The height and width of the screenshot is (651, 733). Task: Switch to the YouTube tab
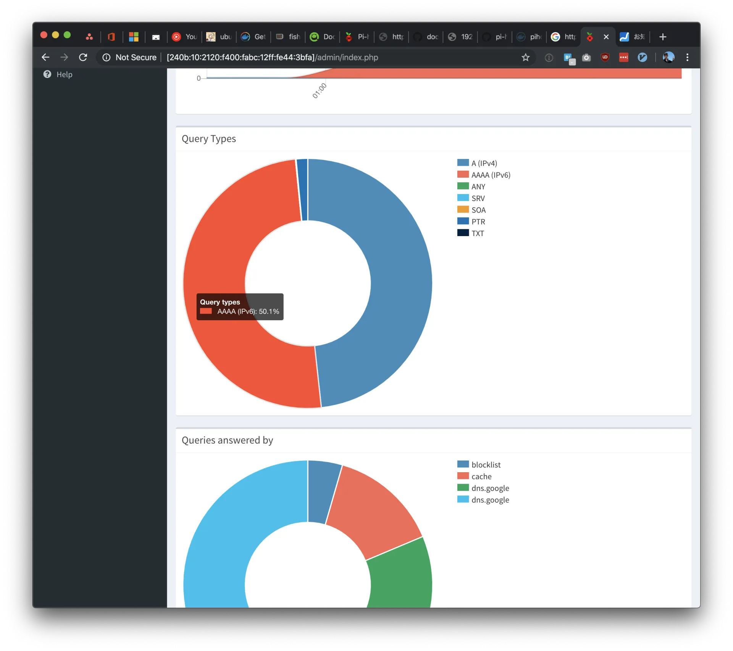point(185,37)
